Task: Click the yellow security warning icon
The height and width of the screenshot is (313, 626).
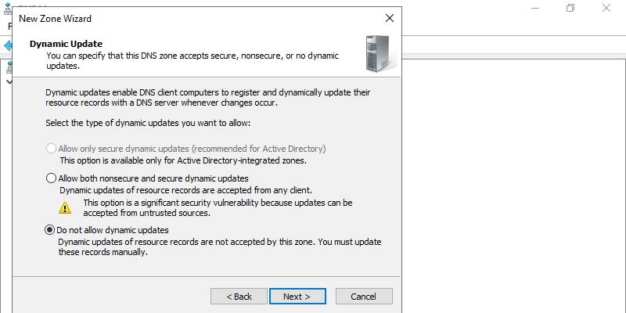Action: 65,207
